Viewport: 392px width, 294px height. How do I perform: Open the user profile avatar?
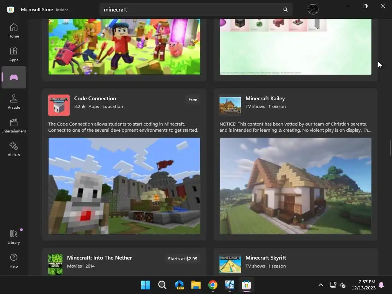313,10
